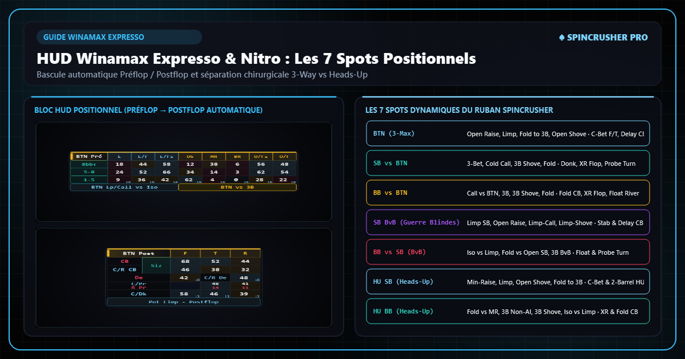Click the MR column header
The height and width of the screenshot is (359, 685).
(x=213, y=156)
